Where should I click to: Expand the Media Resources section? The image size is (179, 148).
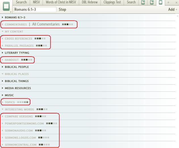[3, 88]
